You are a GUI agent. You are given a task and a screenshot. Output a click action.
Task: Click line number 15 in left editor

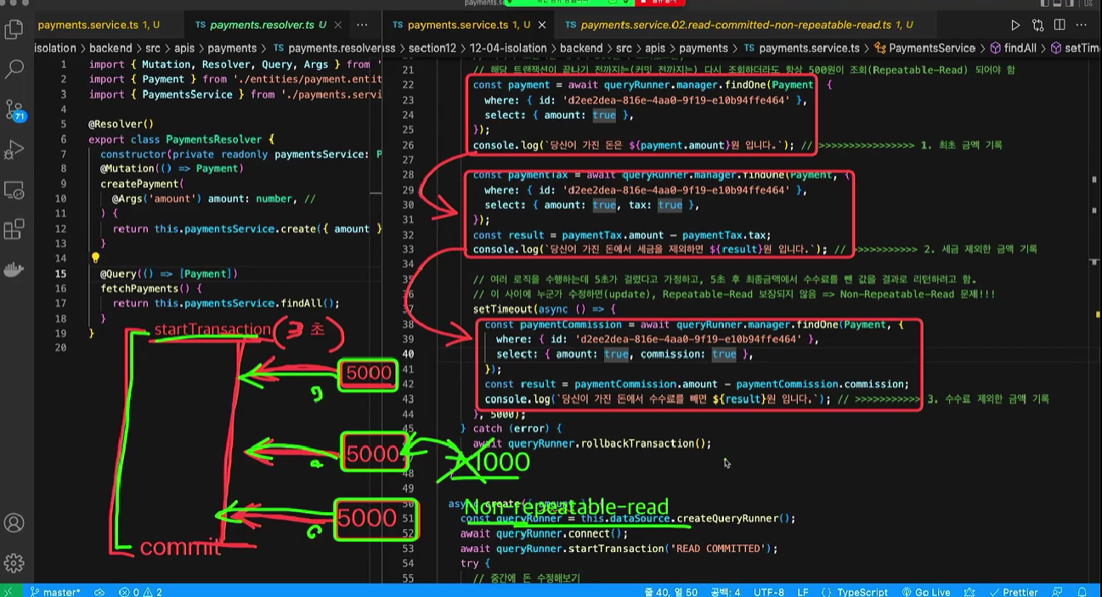pyautogui.click(x=60, y=273)
